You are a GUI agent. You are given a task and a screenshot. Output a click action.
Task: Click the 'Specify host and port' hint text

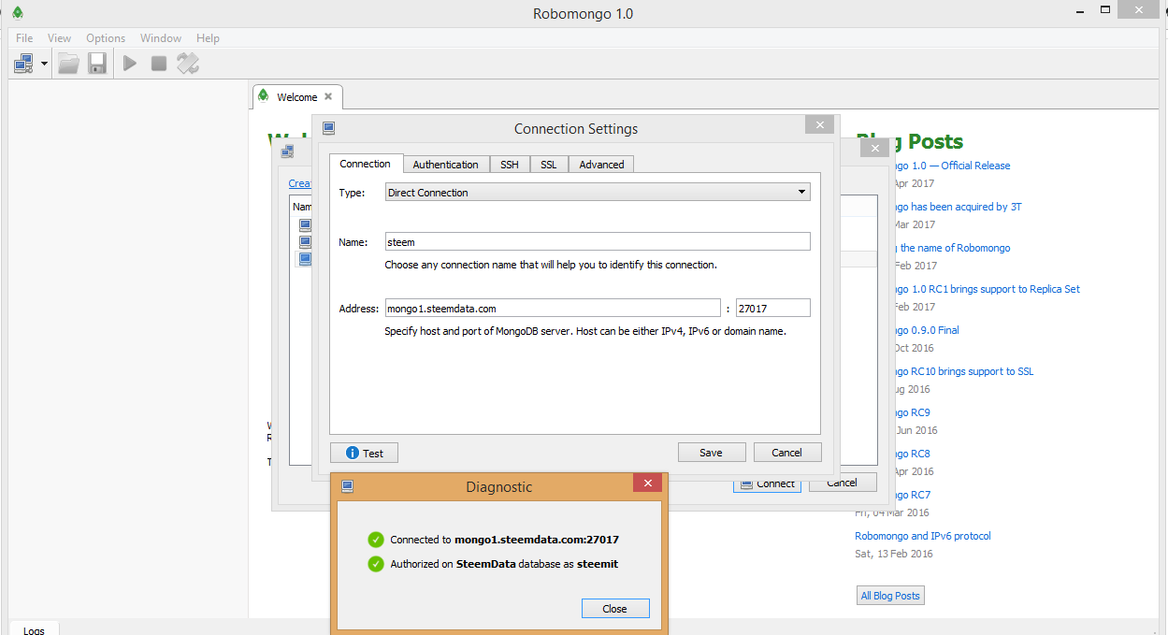click(585, 331)
